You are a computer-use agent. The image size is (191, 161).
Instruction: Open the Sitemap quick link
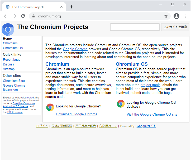coord(9,69)
